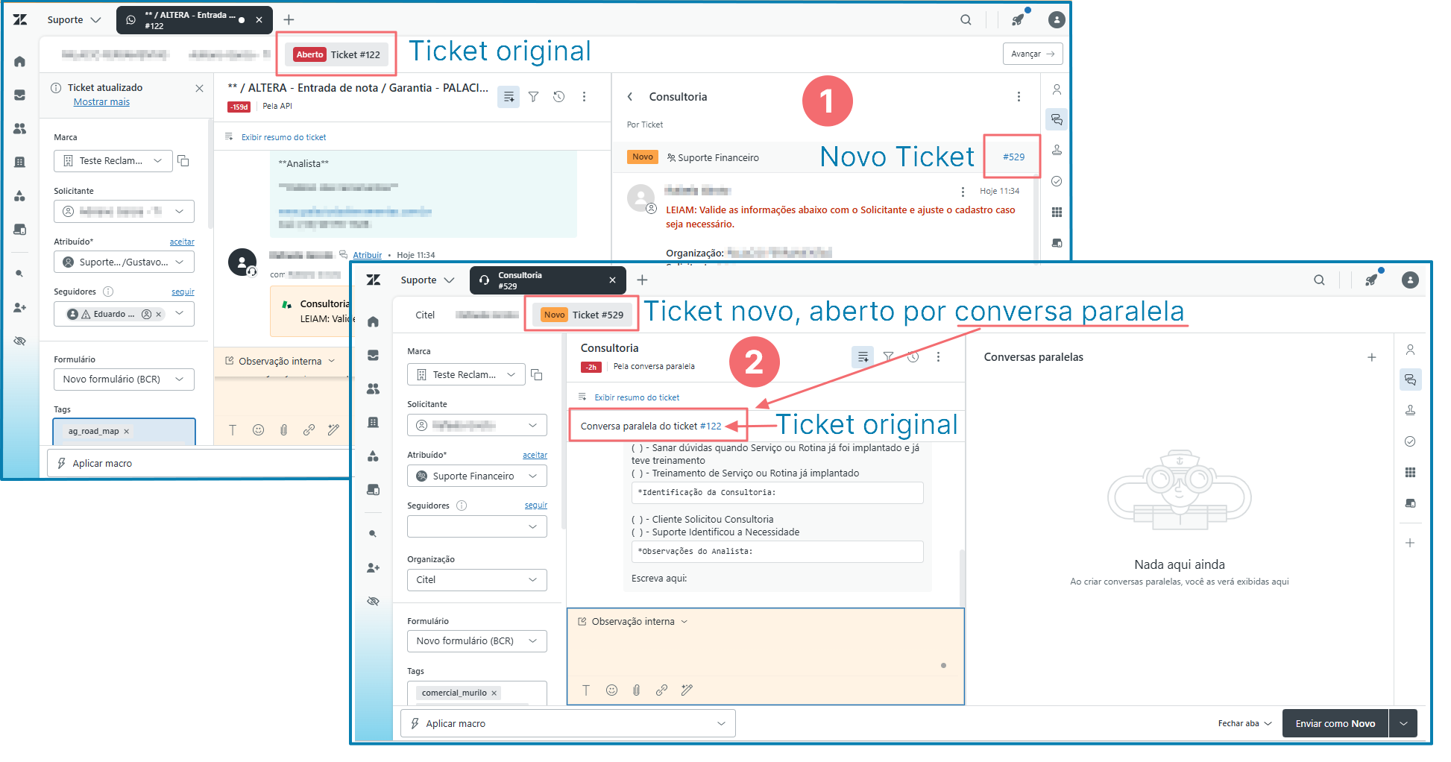Click the seguir link in the ticket #122 window

pos(183,292)
